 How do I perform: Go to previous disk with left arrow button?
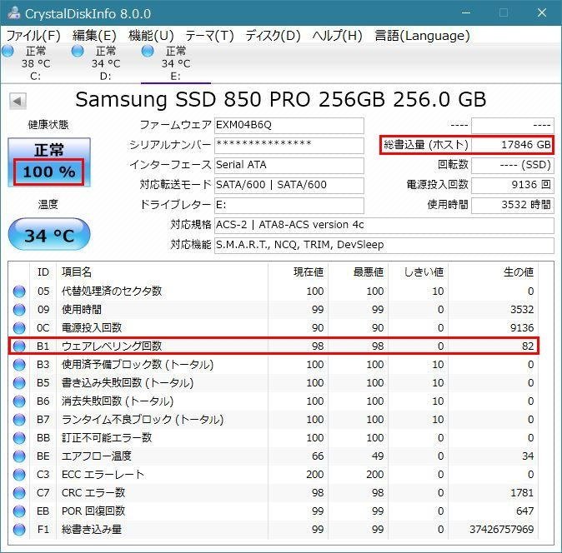pos(18,102)
